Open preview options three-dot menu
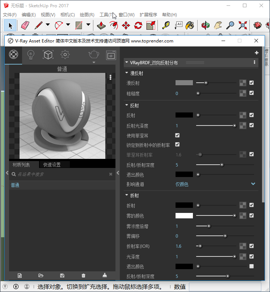This screenshot has width=270, height=292. tap(110, 77)
